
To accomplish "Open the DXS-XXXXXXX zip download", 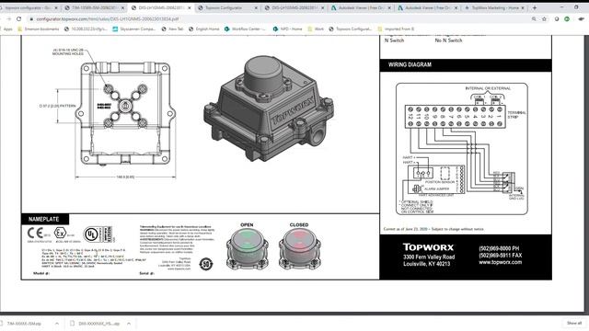I will pyautogui.click(x=96, y=324).
